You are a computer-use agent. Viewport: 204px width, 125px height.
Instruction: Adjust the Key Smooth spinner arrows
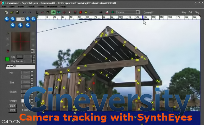[34, 61]
